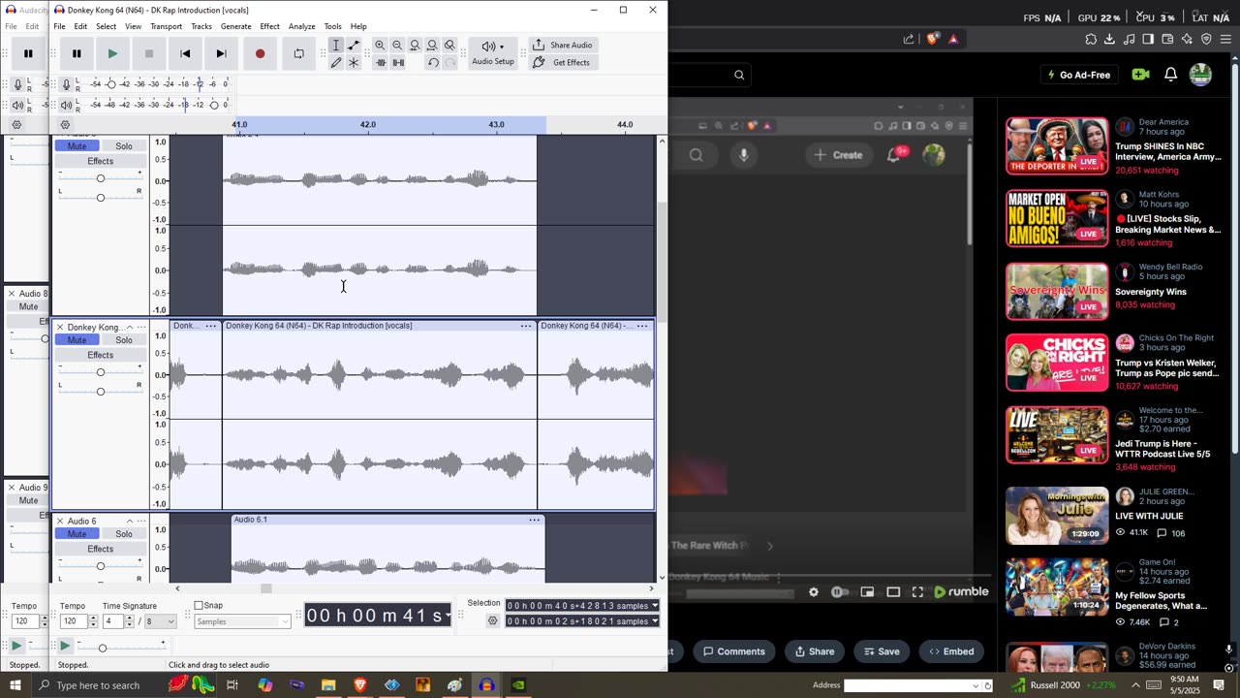Open the Generate menu
This screenshot has width=1240, height=698.
click(x=235, y=26)
